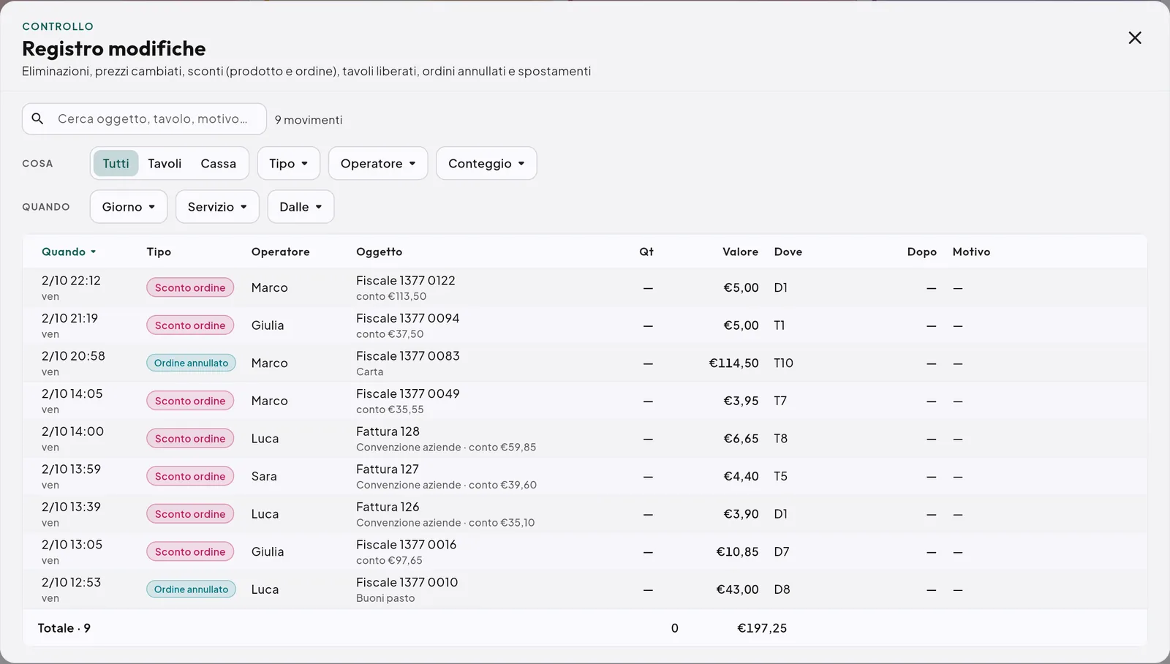Click the 9 movimenti count label
The width and height of the screenshot is (1170, 664).
pyautogui.click(x=309, y=120)
